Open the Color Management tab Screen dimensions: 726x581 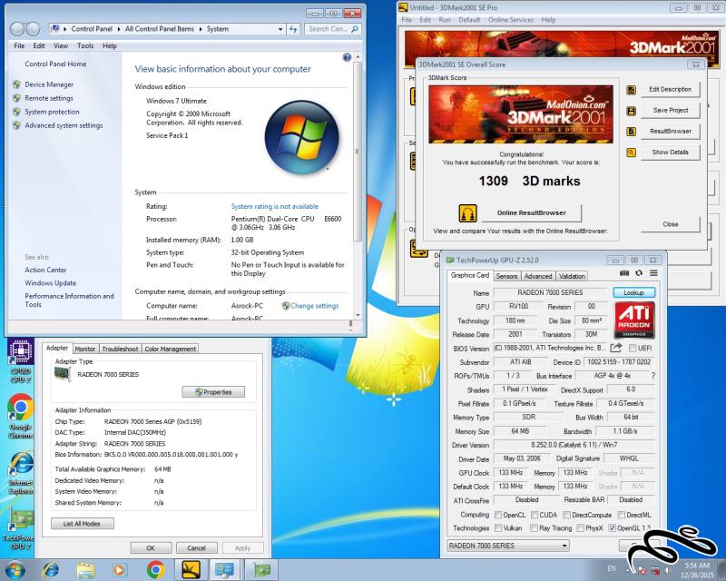[x=170, y=349]
